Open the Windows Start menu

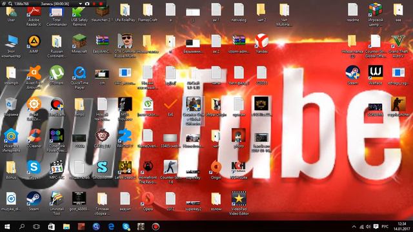(7, 226)
